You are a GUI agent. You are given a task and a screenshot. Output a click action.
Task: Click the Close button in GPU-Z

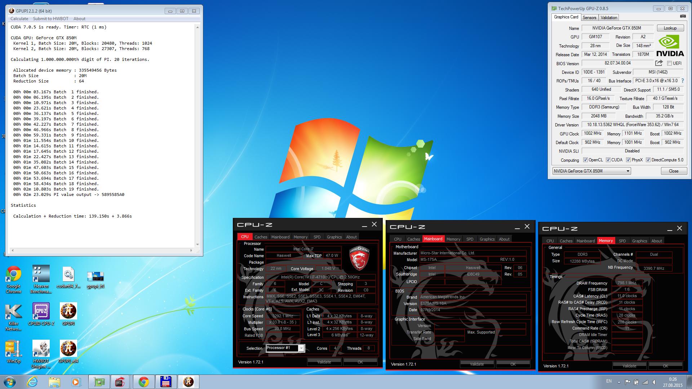(x=673, y=171)
